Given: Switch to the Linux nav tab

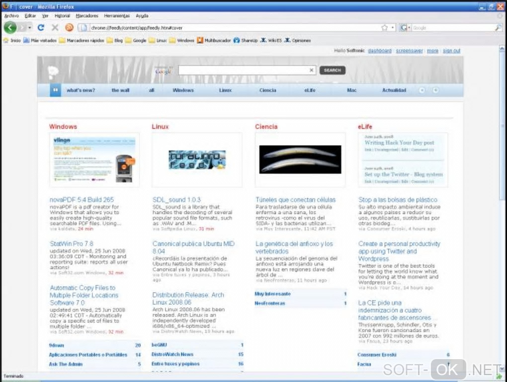Looking at the screenshot, I should 225,90.
